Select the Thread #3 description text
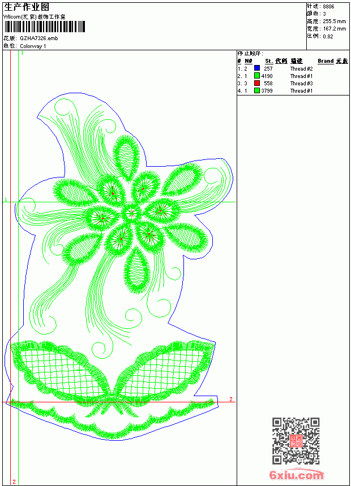Image resolution: width=351 pixels, height=486 pixels. [301, 84]
